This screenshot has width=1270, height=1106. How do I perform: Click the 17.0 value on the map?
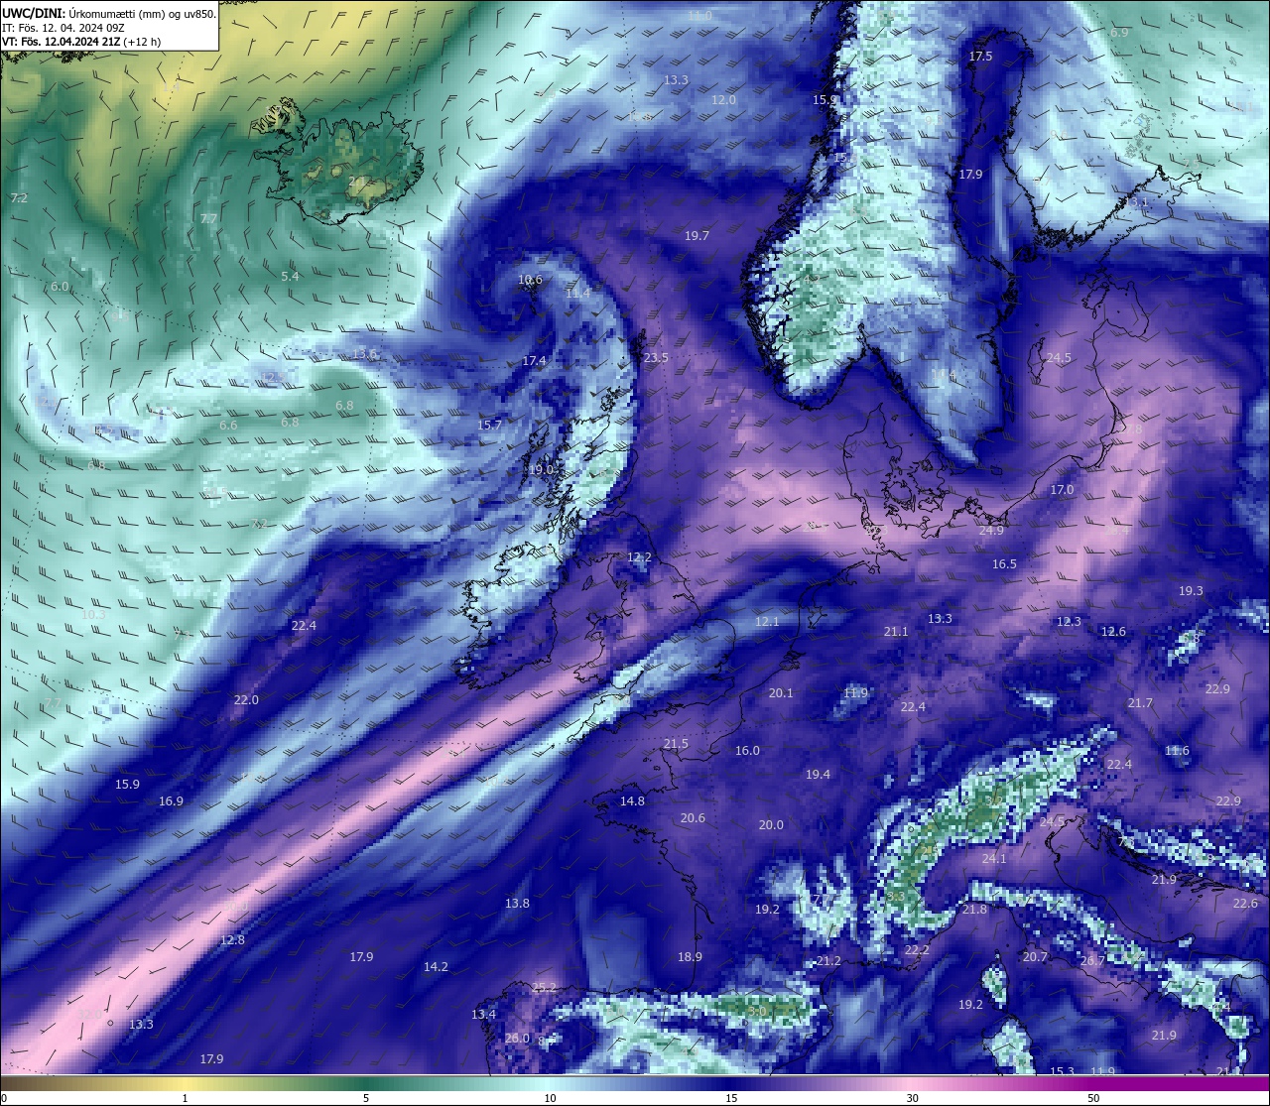(x=1063, y=490)
